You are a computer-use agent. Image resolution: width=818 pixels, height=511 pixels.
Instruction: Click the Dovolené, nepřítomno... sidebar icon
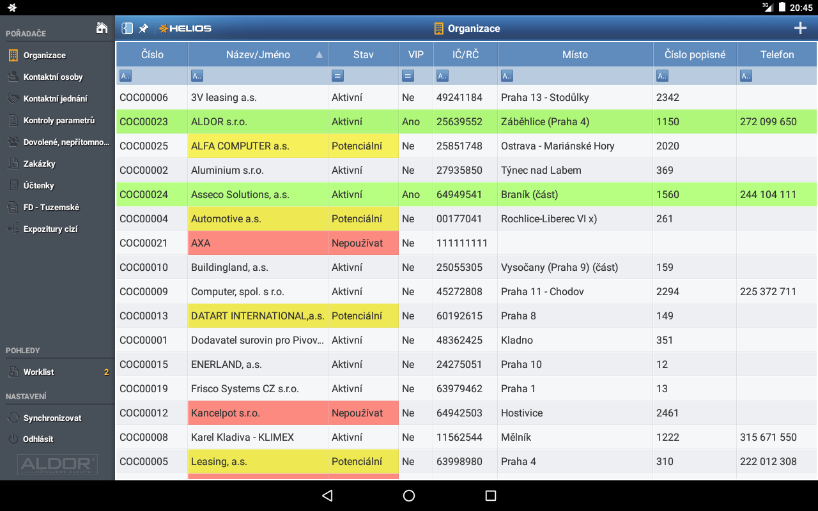point(13,142)
